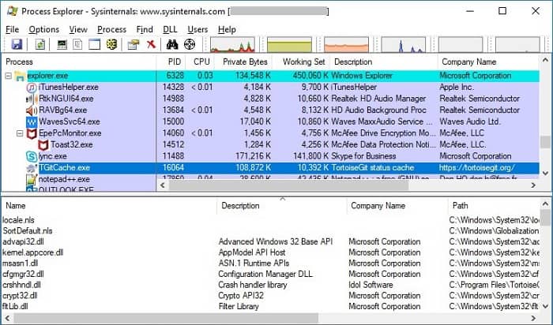Click the blue I/O activity graph

click(x=404, y=45)
